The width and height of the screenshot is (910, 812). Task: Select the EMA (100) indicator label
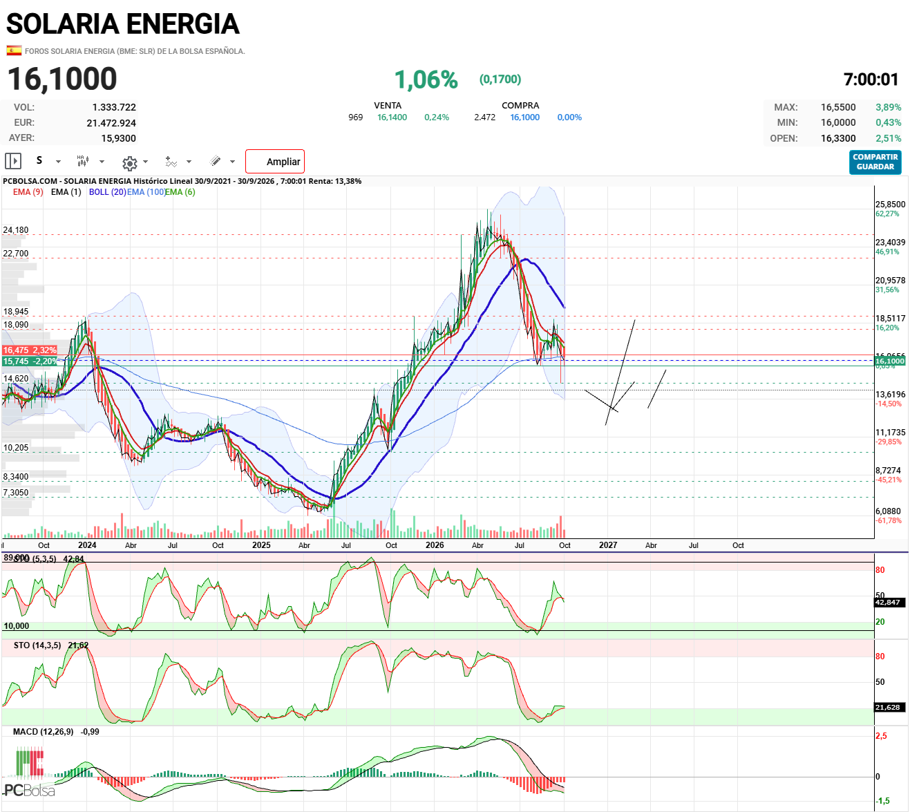point(146,192)
